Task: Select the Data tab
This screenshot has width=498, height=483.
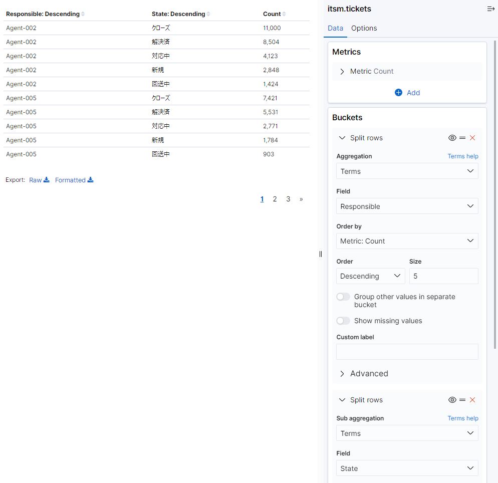Action: click(335, 28)
